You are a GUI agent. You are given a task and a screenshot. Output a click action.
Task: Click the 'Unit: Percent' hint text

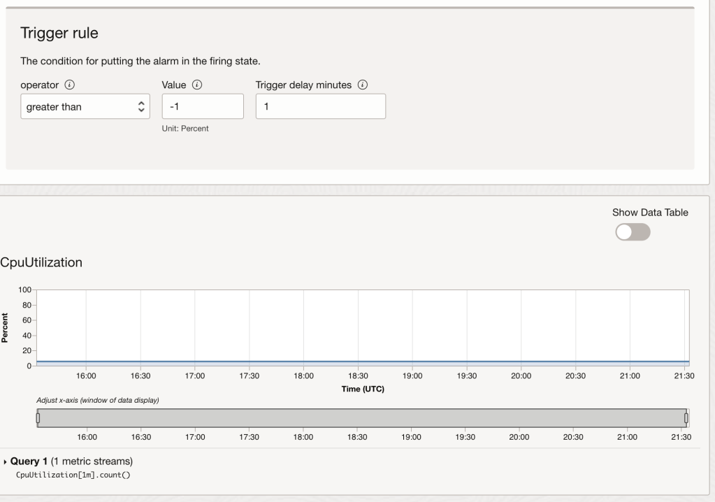click(185, 129)
